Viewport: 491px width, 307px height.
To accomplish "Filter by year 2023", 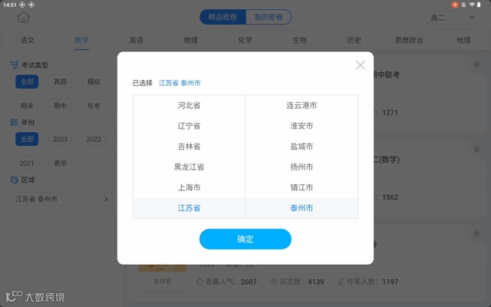I will click(60, 139).
